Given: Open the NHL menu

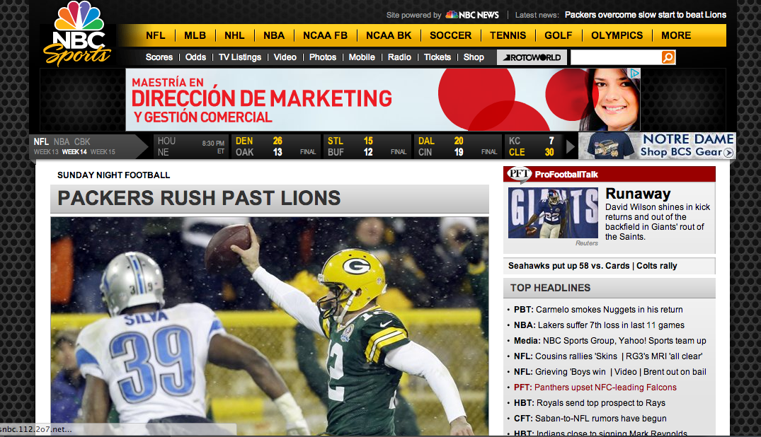Looking at the screenshot, I should (x=234, y=35).
